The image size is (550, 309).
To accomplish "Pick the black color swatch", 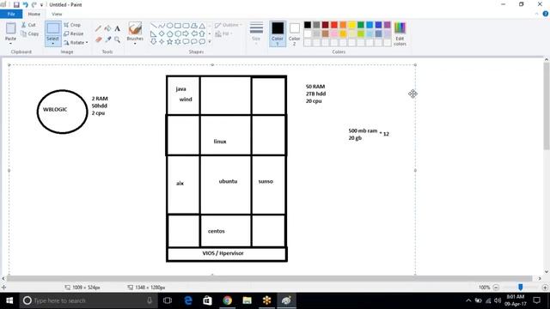I will [x=308, y=25].
